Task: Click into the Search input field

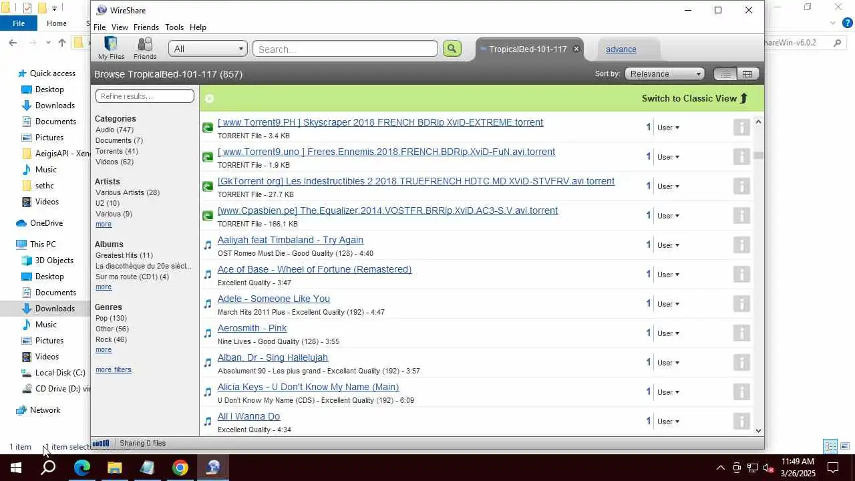Action: click(345, 49)
